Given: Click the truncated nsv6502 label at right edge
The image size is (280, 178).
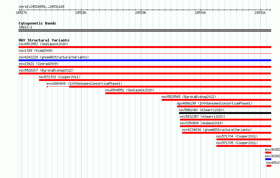Looking at the screenshot, I should (x=273, y=163).
